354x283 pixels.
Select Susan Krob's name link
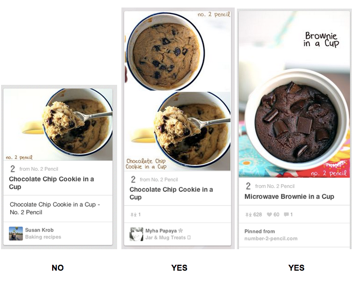pos(39,230)
